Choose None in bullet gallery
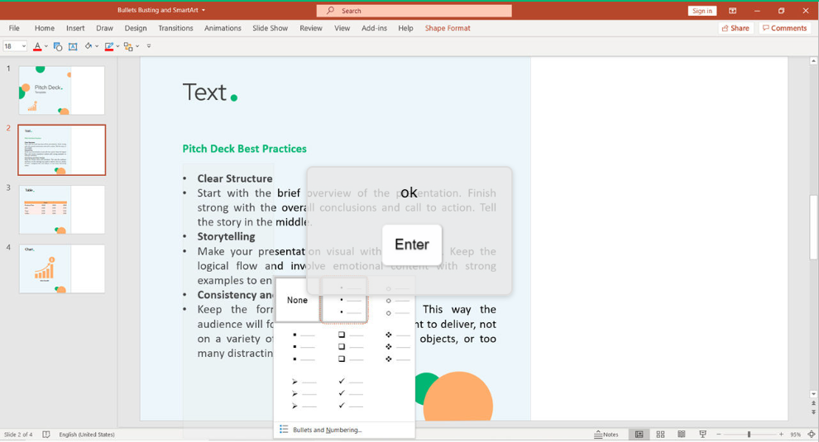Image resolution: width=819 pixels, height=442 pixels. pyautogui.click(x=297, y=300)
